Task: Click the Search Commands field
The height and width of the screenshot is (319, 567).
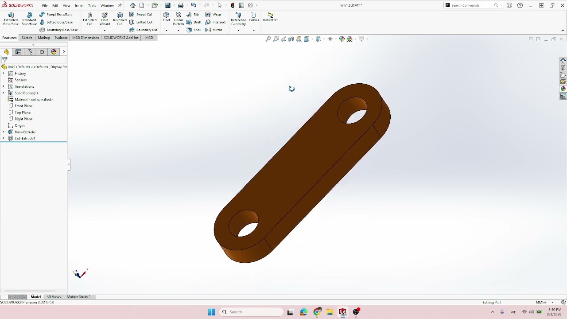Action: click(x=472, y=5)
